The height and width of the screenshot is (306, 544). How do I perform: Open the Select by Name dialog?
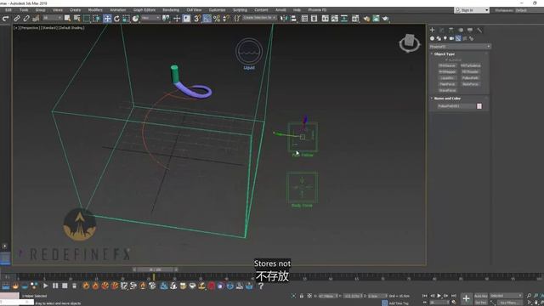(76, 19)
